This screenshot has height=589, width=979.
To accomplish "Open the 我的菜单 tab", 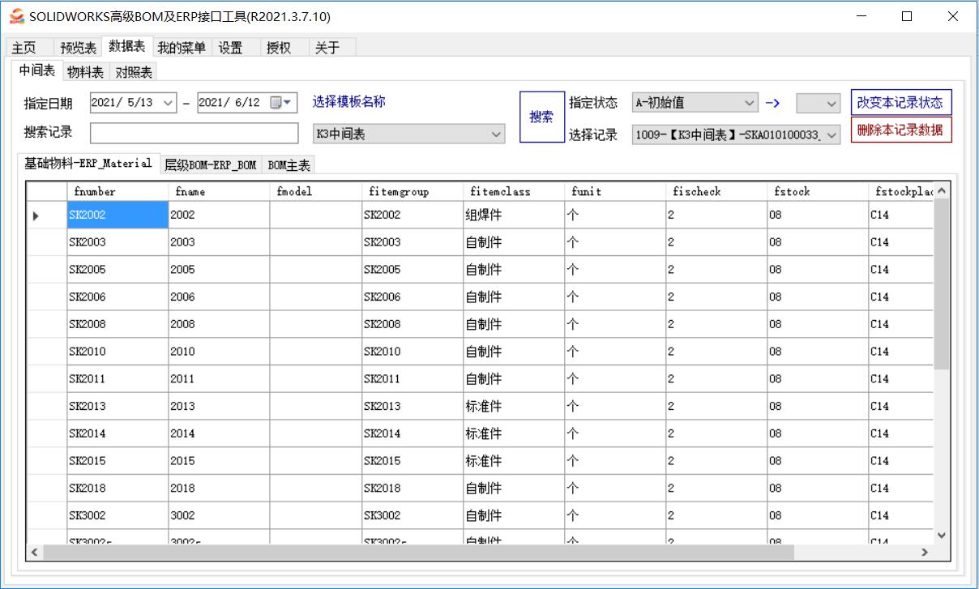I will pos(182,48).
